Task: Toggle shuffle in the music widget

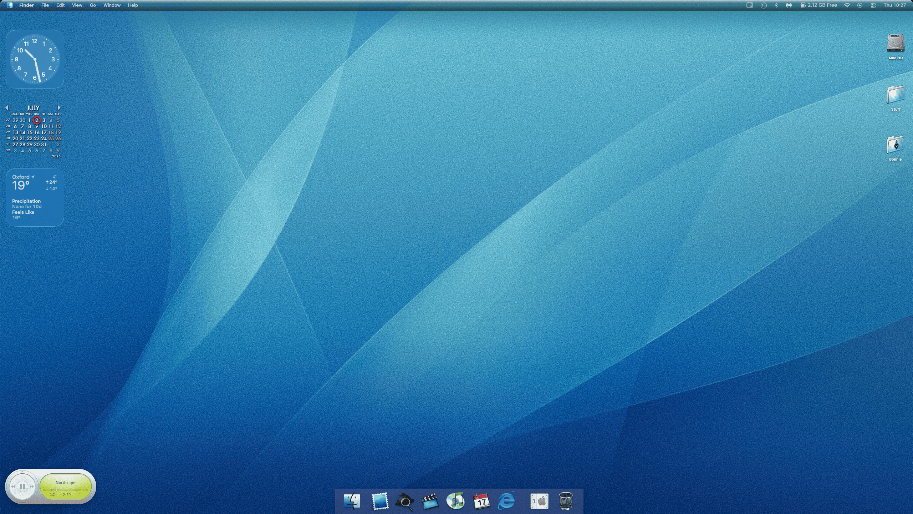Action: coord(52,495)
